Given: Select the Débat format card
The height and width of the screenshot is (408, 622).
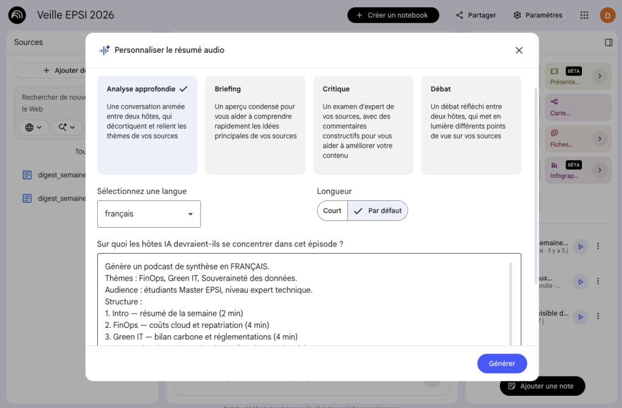Looking at the screenshot, I should [x=471, y=125].
